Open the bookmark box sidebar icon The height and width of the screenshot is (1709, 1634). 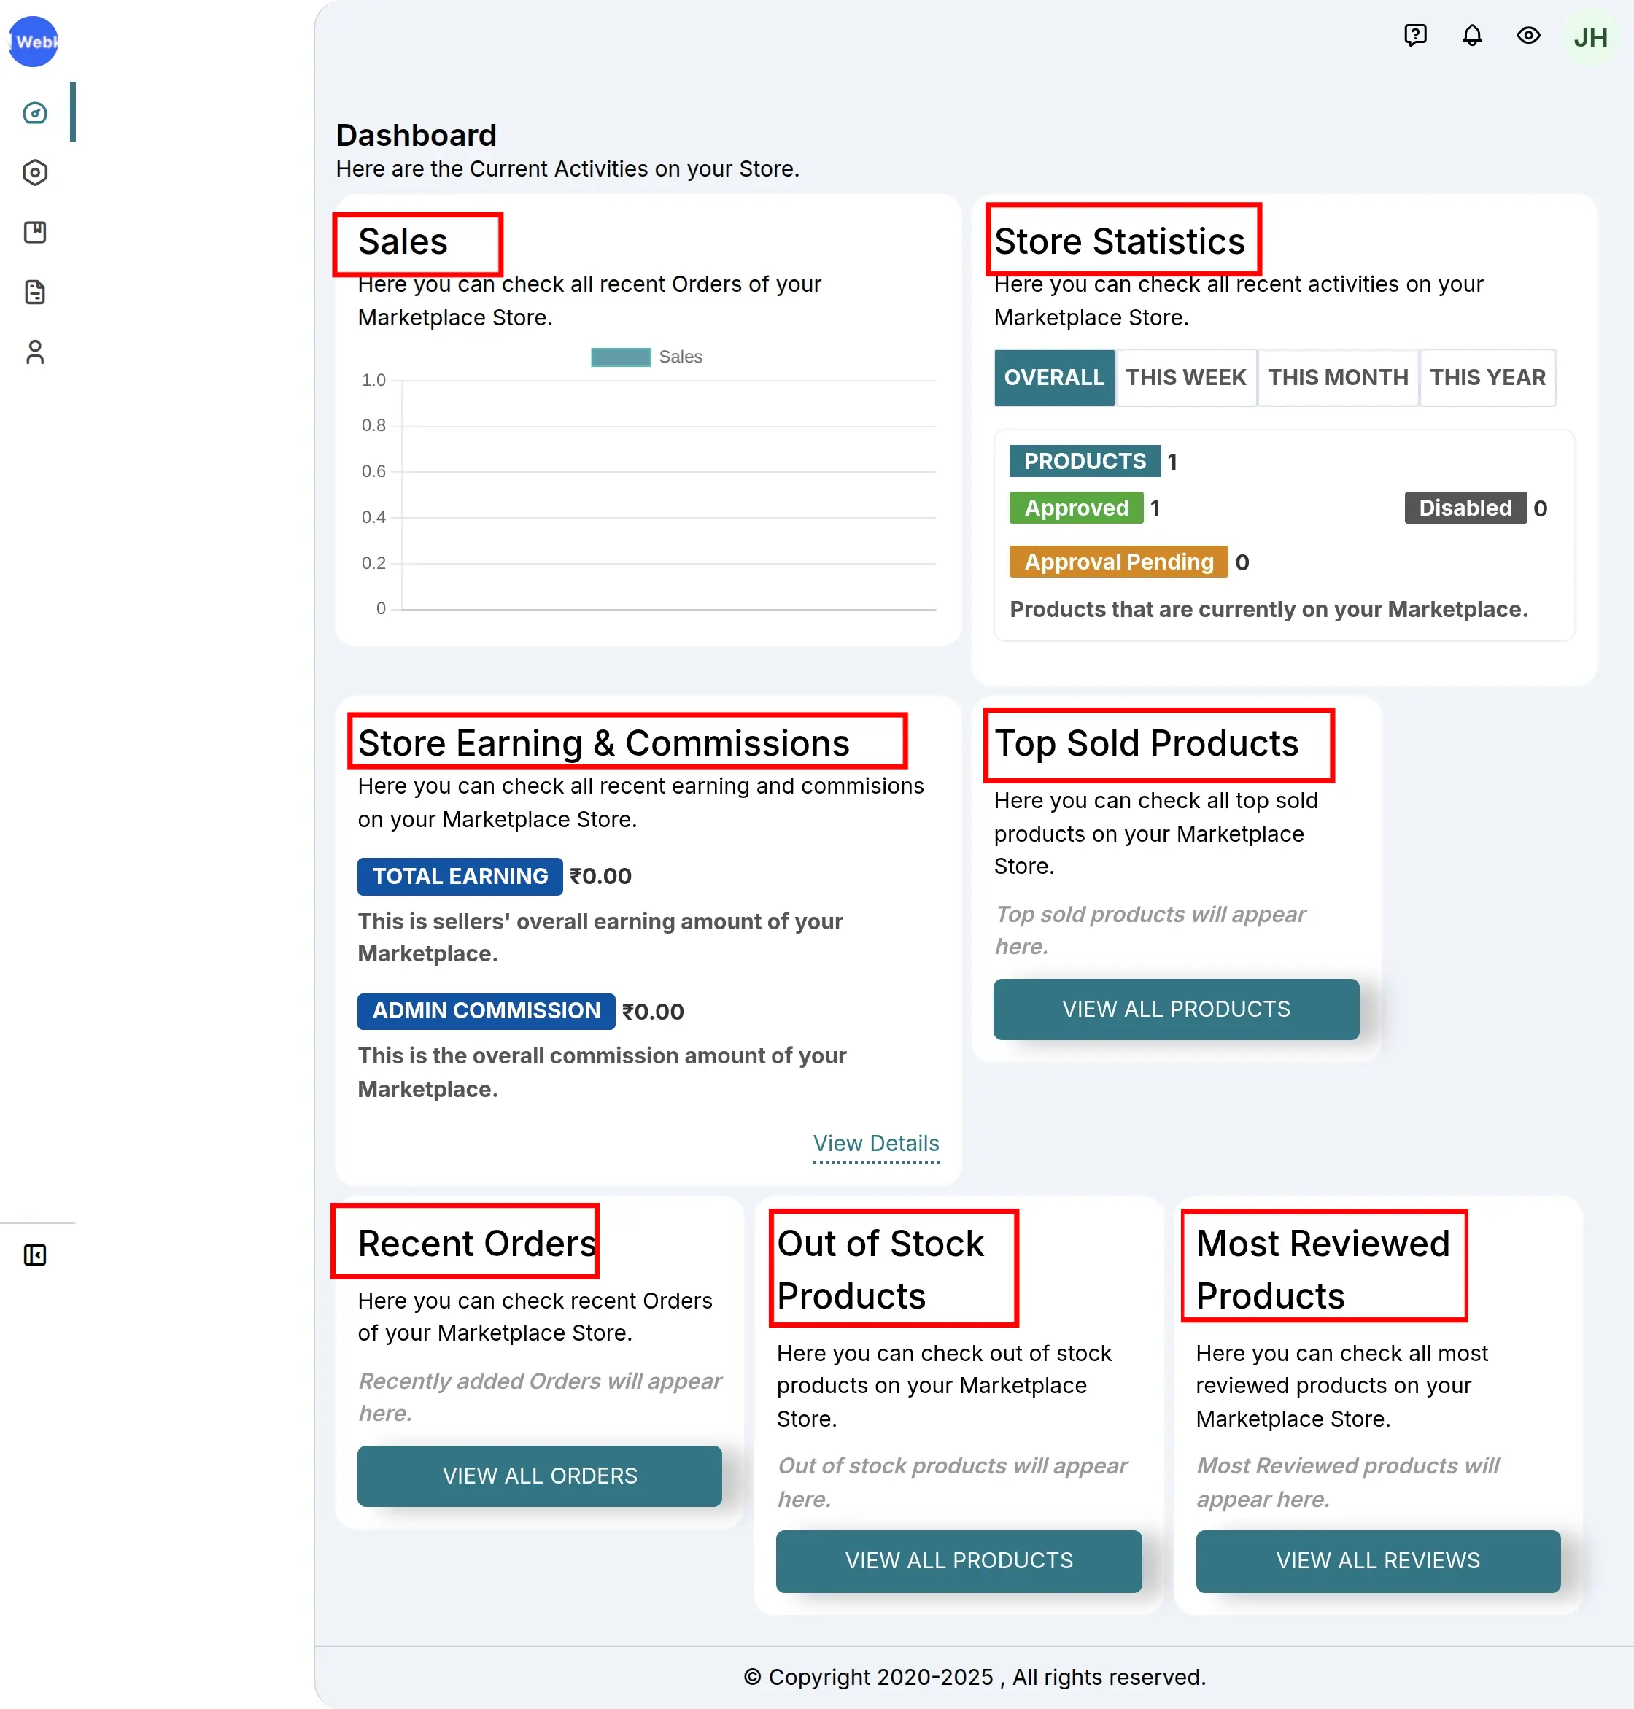coord(35,232)
